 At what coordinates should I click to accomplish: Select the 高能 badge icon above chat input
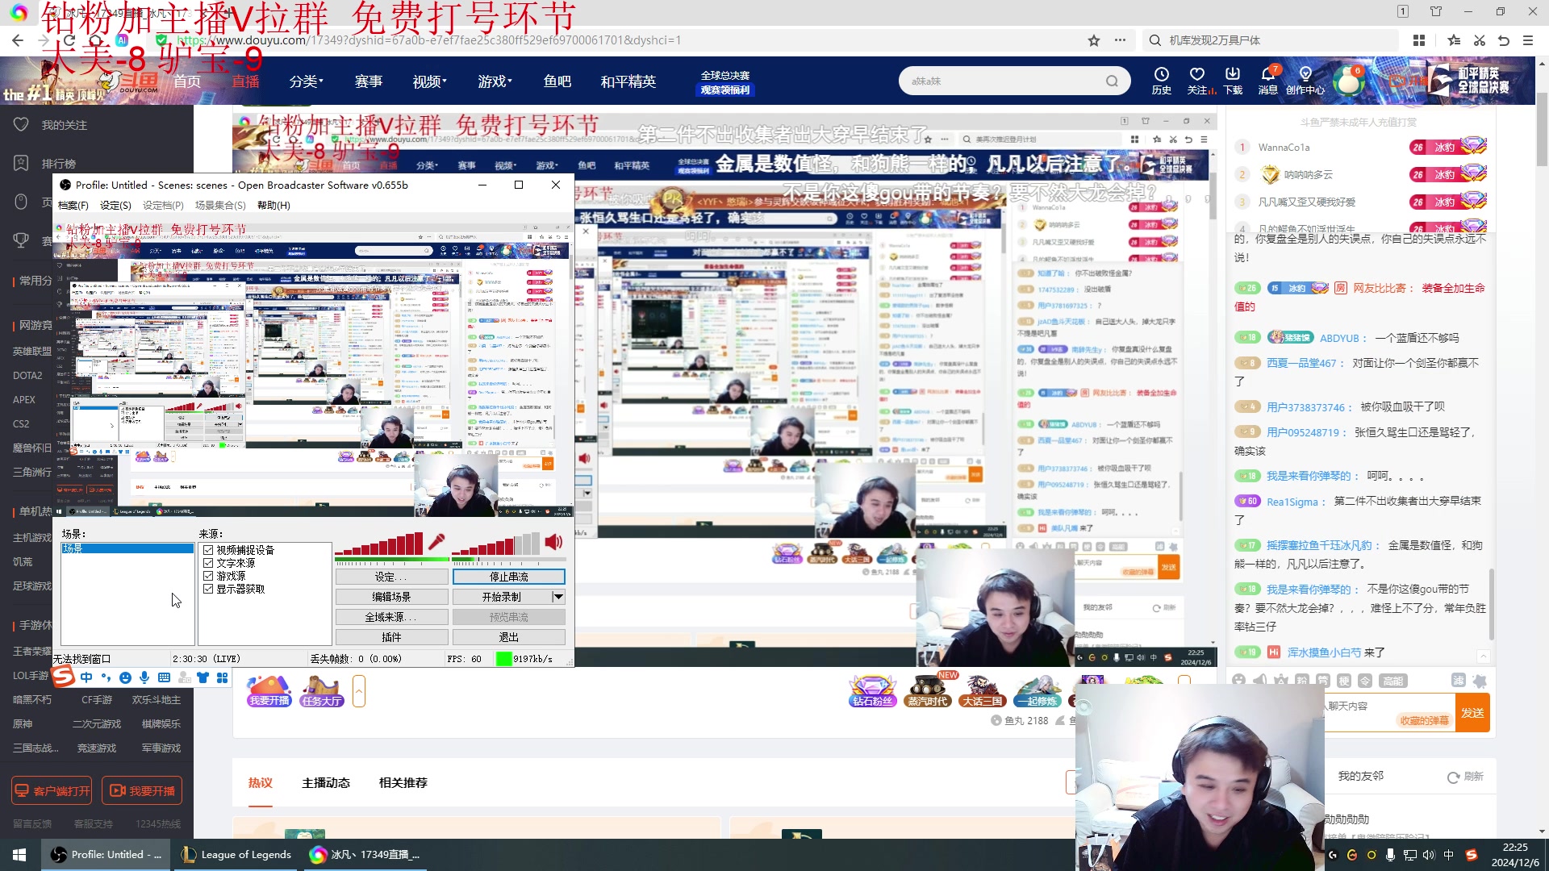(x=1393, y=680)
